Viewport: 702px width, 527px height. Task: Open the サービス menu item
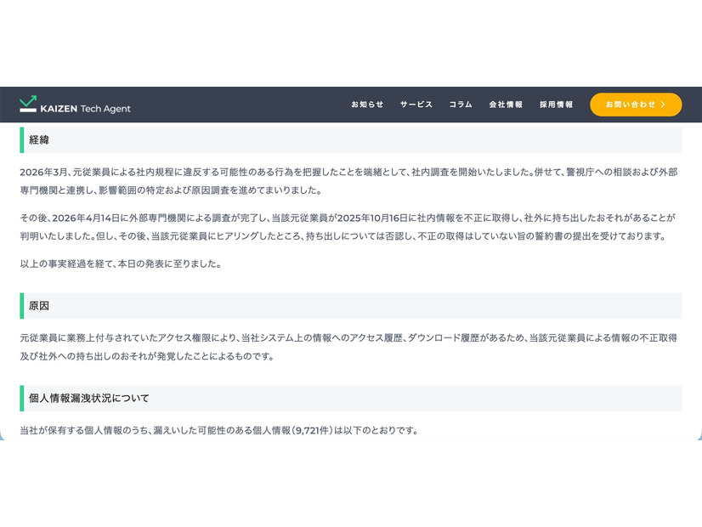click(416, 105)
